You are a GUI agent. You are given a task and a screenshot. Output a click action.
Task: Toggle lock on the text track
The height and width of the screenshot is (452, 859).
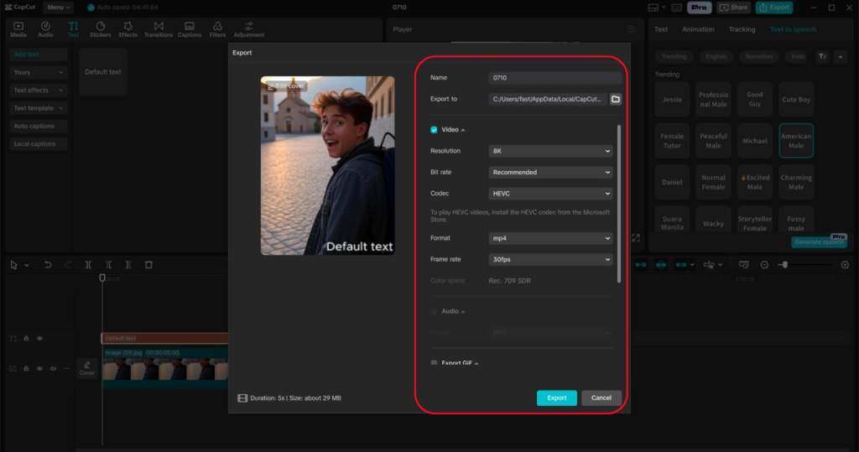[26, 338]
